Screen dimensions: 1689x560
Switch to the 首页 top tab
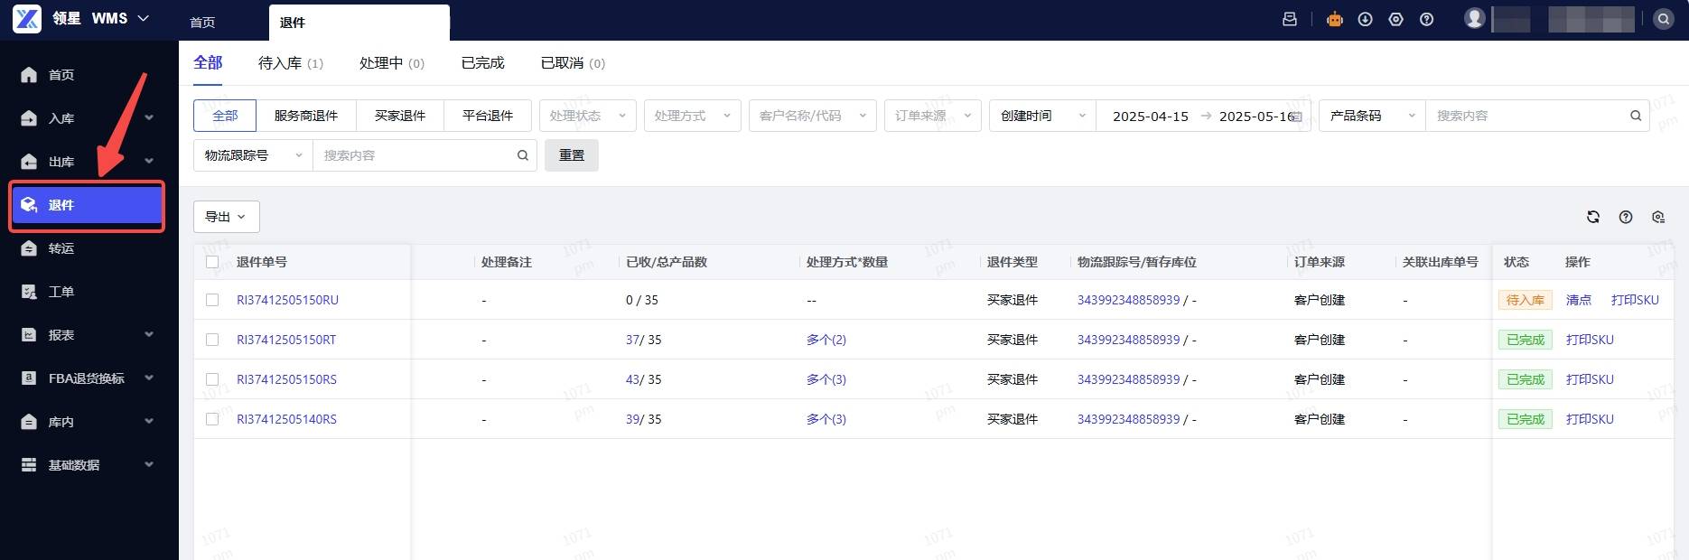[x=203, y=23]
